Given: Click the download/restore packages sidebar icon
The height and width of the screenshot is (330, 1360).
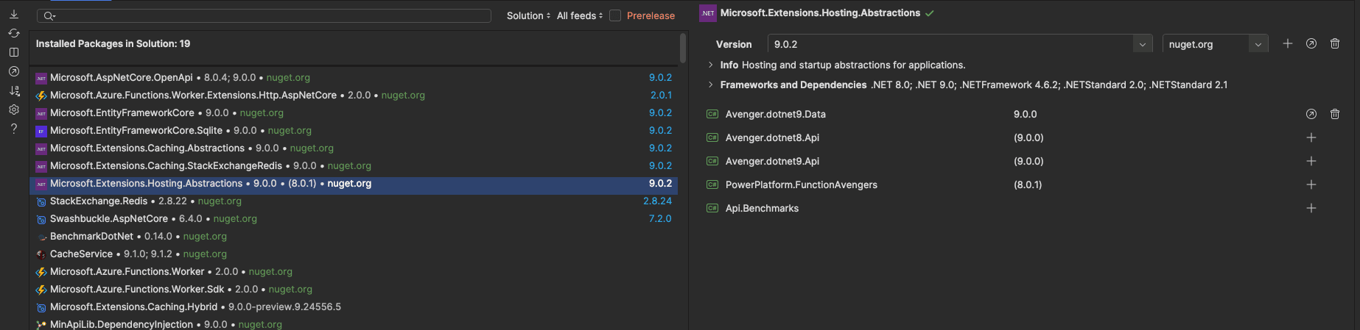Looking at the screenshot, I should [13, 14].
